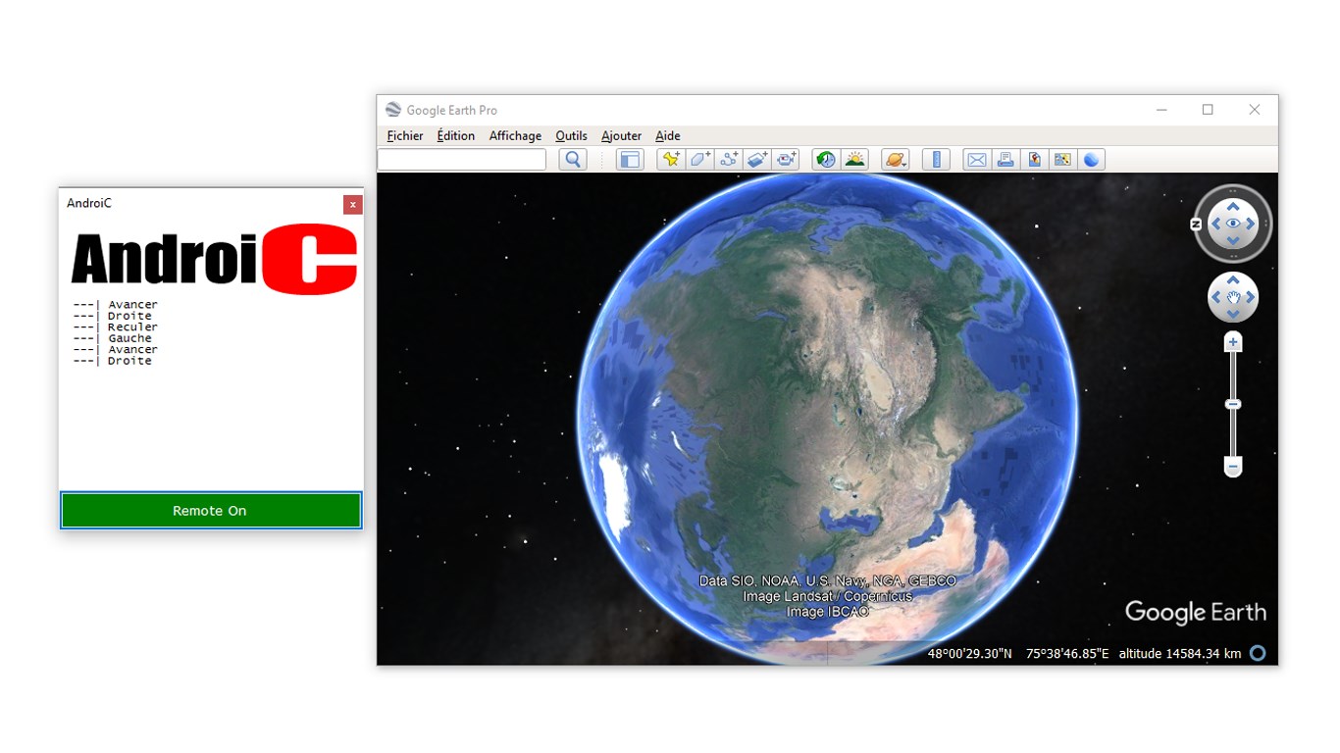The width and height of the screenshot is (1340, 753).
Task: Record a tour using the camera icon
Action: [x=785, y=159]
